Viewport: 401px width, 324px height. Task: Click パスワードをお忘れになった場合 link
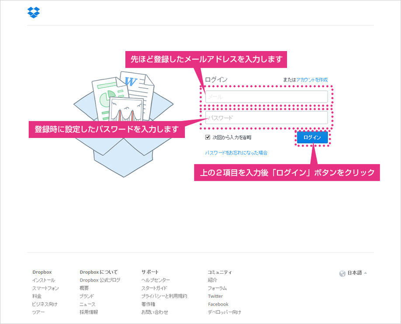point(236,153)
